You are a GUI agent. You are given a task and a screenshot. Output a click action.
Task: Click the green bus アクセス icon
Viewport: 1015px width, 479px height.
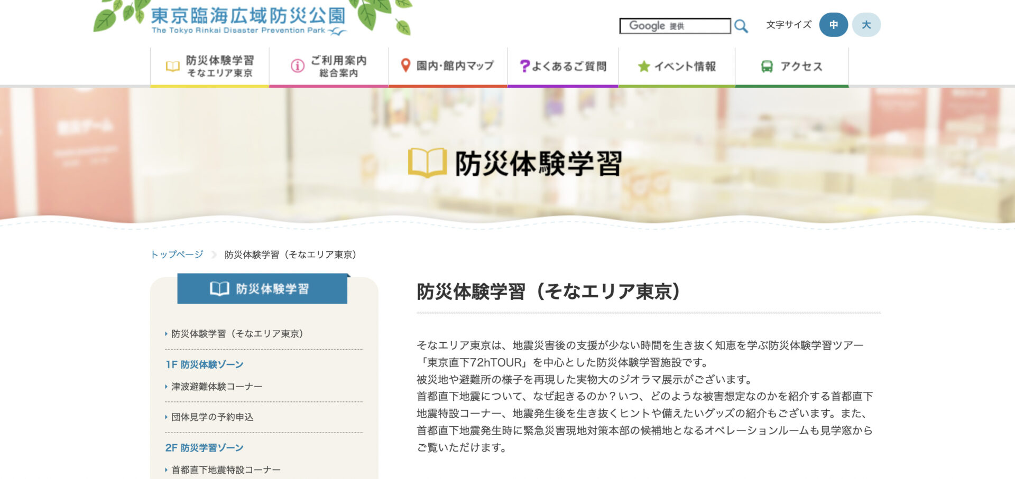(x=767, y=67)
